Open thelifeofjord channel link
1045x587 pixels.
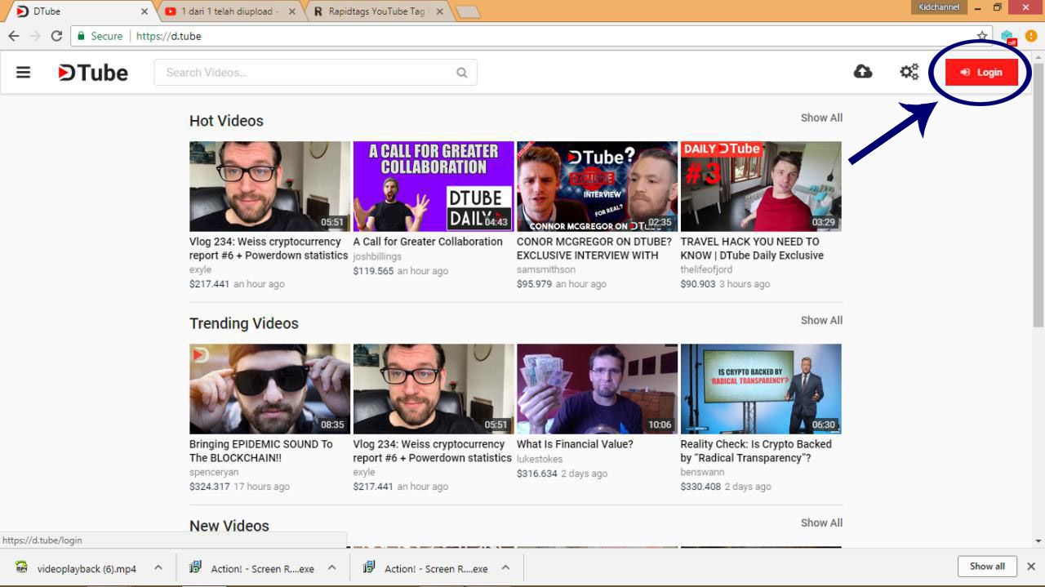[x=706, y=269]
